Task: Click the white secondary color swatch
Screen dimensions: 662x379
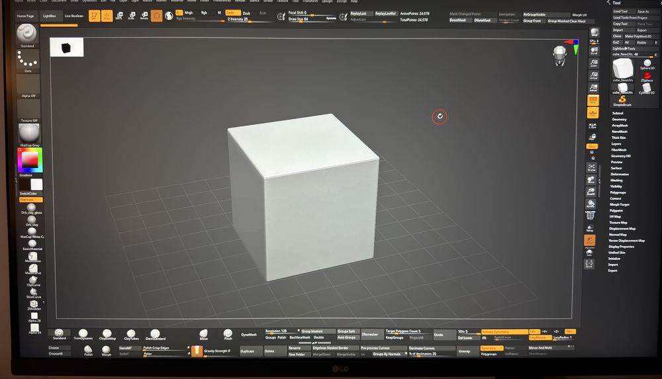Action: [x=36, y=185]
